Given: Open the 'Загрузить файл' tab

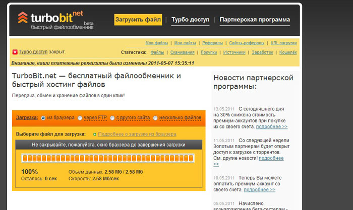Looking at the screenshot, I should pos(138,20).
